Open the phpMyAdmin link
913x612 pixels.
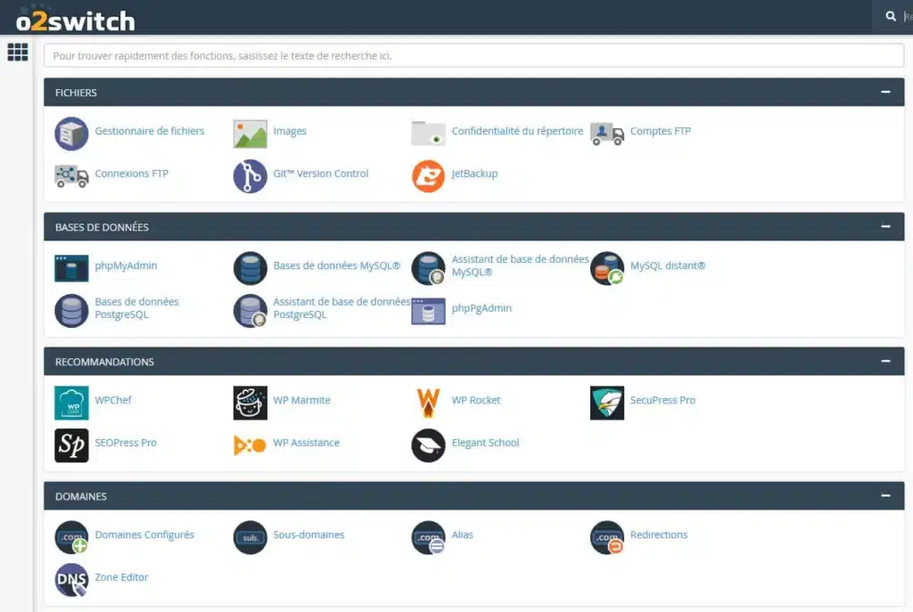[x=126, y=265]
